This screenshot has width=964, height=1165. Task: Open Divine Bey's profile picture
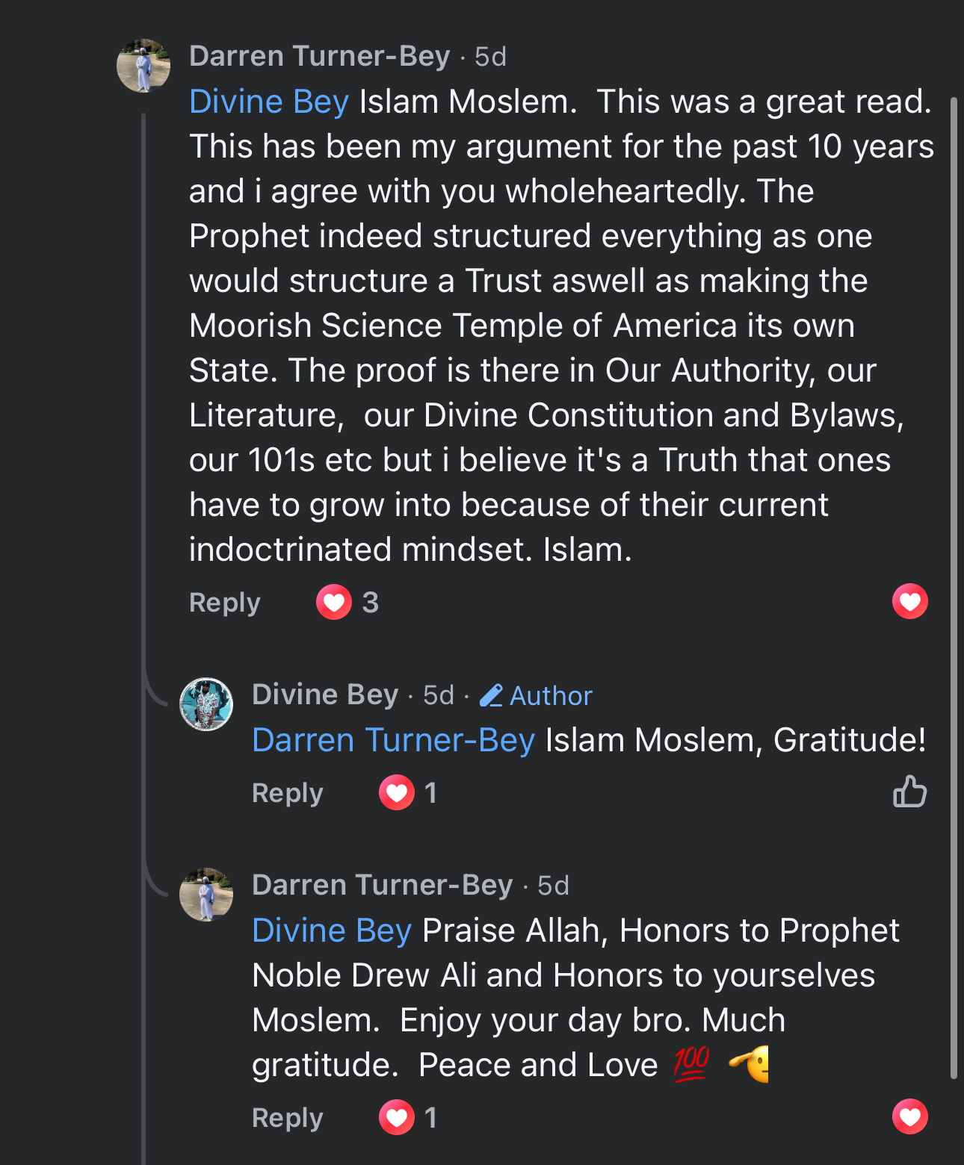(206, 704)
